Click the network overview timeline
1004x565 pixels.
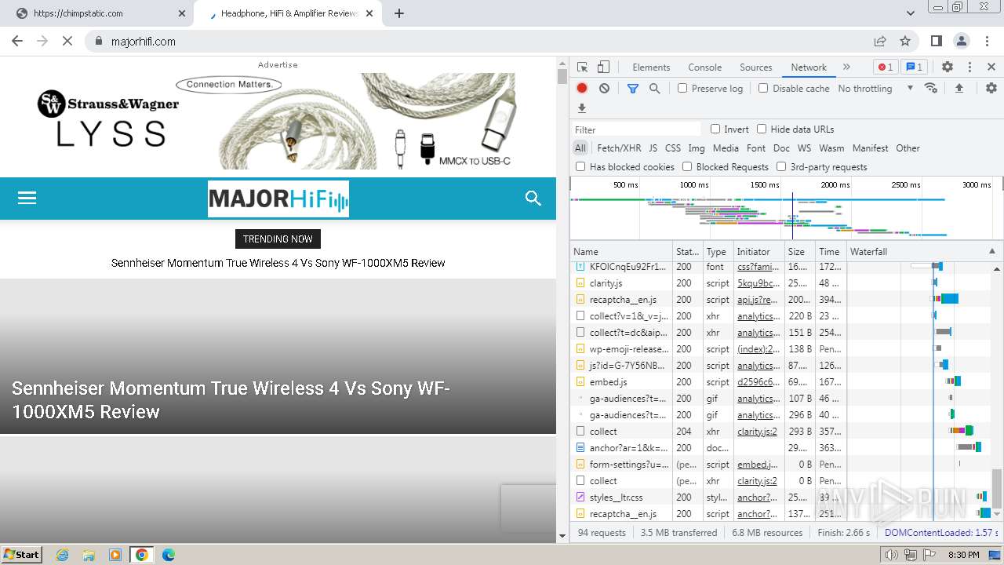pos(786,209)
